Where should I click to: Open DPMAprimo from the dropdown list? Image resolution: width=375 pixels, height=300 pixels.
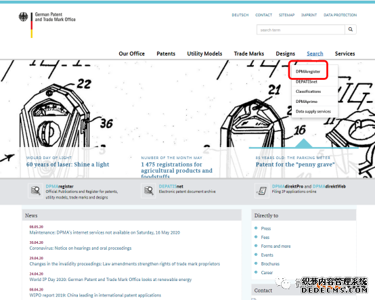click(307, 102)
